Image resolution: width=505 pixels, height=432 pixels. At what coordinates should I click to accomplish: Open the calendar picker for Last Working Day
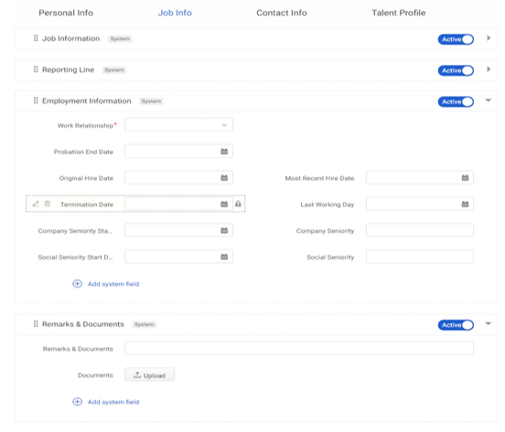click(x=465, y=204)
